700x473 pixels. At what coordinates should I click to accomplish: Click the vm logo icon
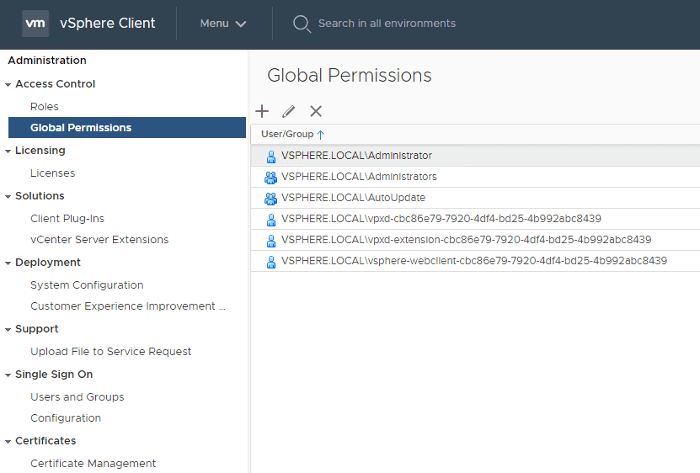(35, 24)
